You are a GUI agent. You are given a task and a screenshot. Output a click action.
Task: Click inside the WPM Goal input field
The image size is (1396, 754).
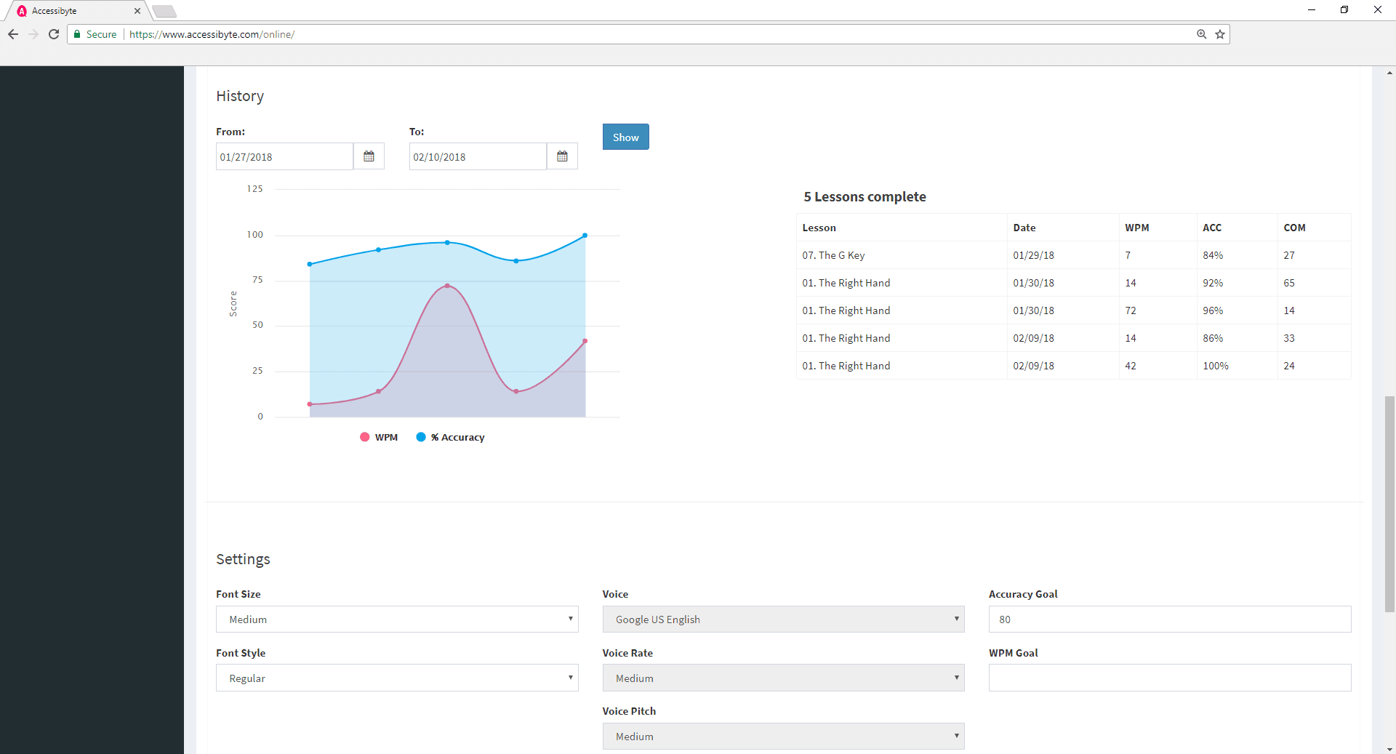pos(1168,677)
